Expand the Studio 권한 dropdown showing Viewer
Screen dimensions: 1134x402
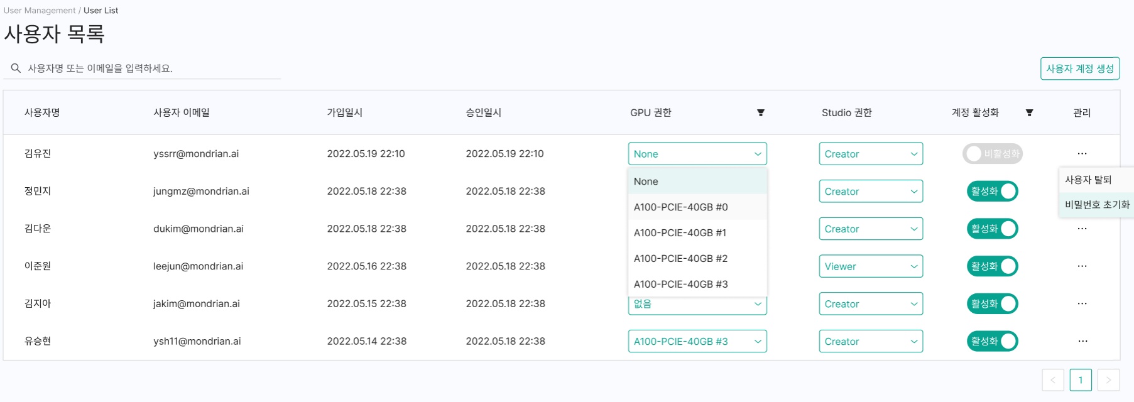coord(870,266)
